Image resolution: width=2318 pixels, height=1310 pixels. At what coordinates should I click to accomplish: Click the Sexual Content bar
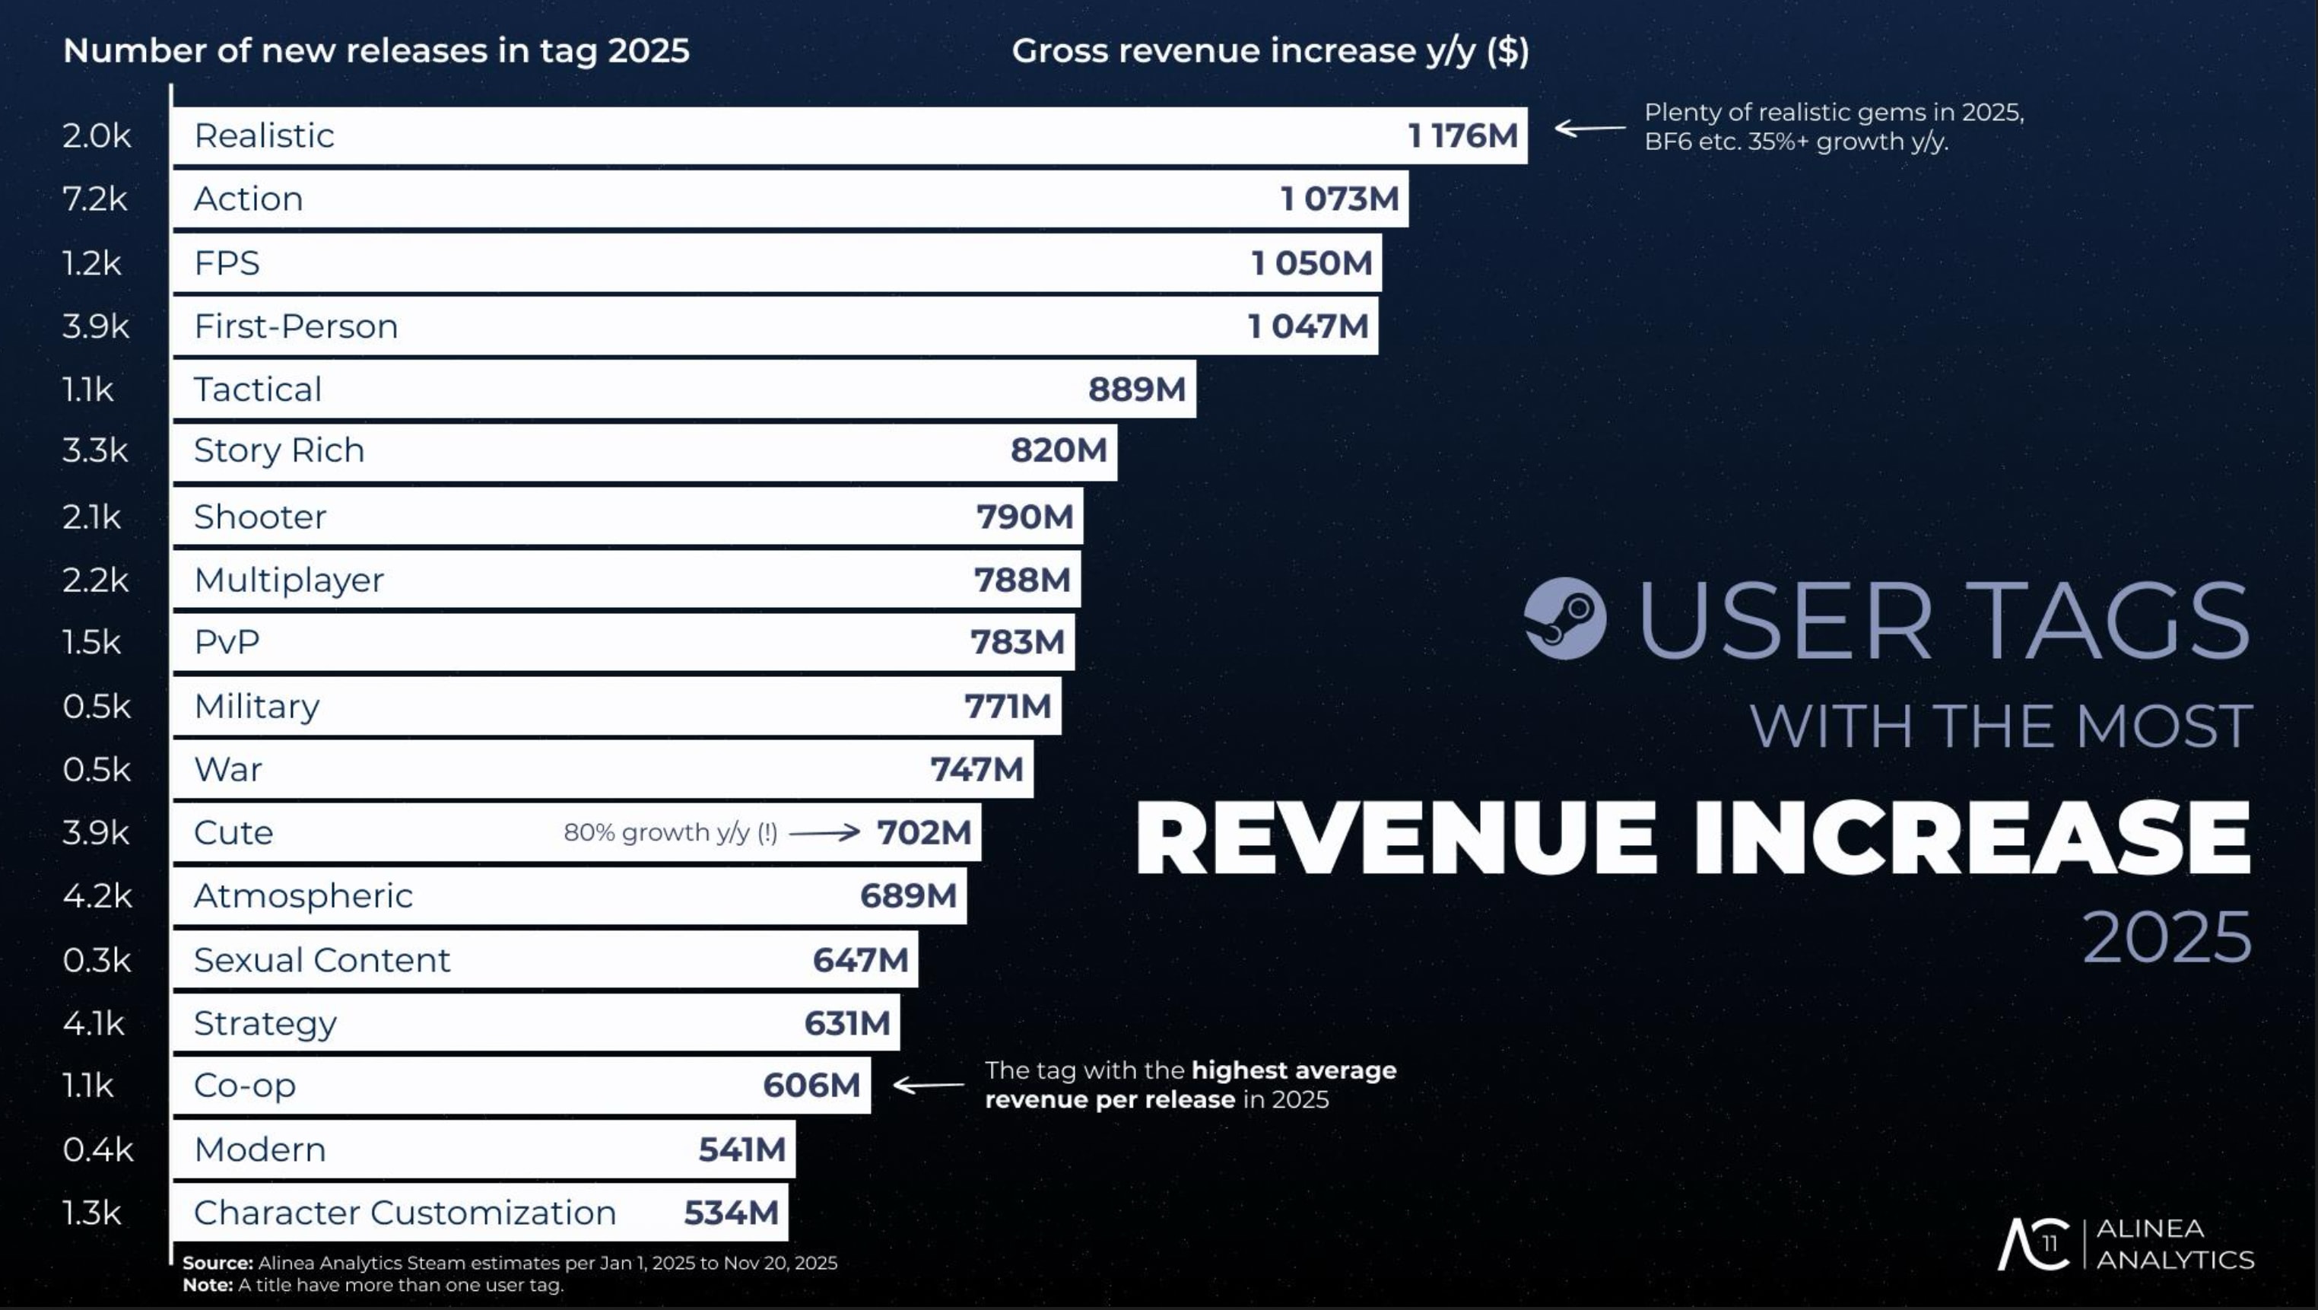pos(545,960)
